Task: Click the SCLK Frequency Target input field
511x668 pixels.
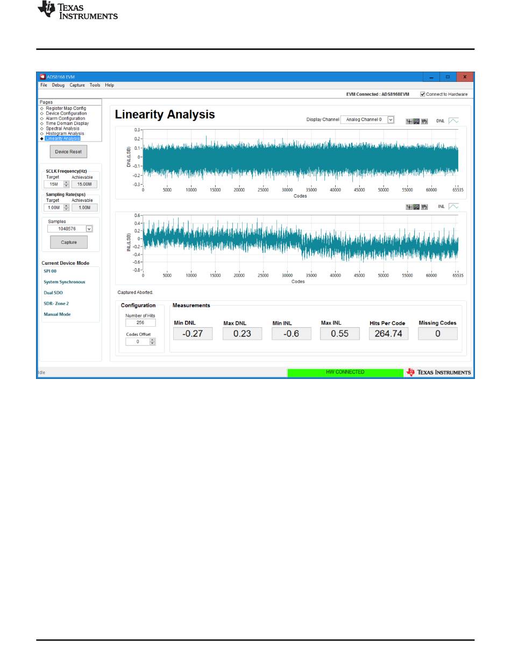Action: pos(53,184)
